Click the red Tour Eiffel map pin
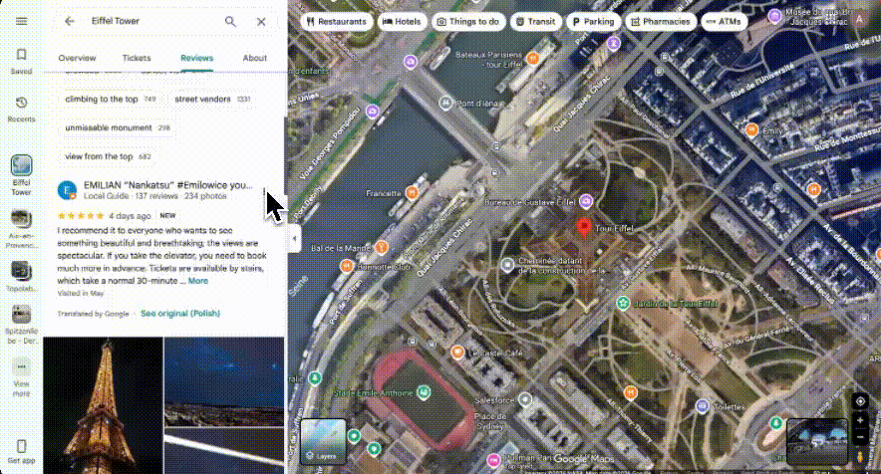The width and height of the screenshot is (881, 474). point(584,228)
